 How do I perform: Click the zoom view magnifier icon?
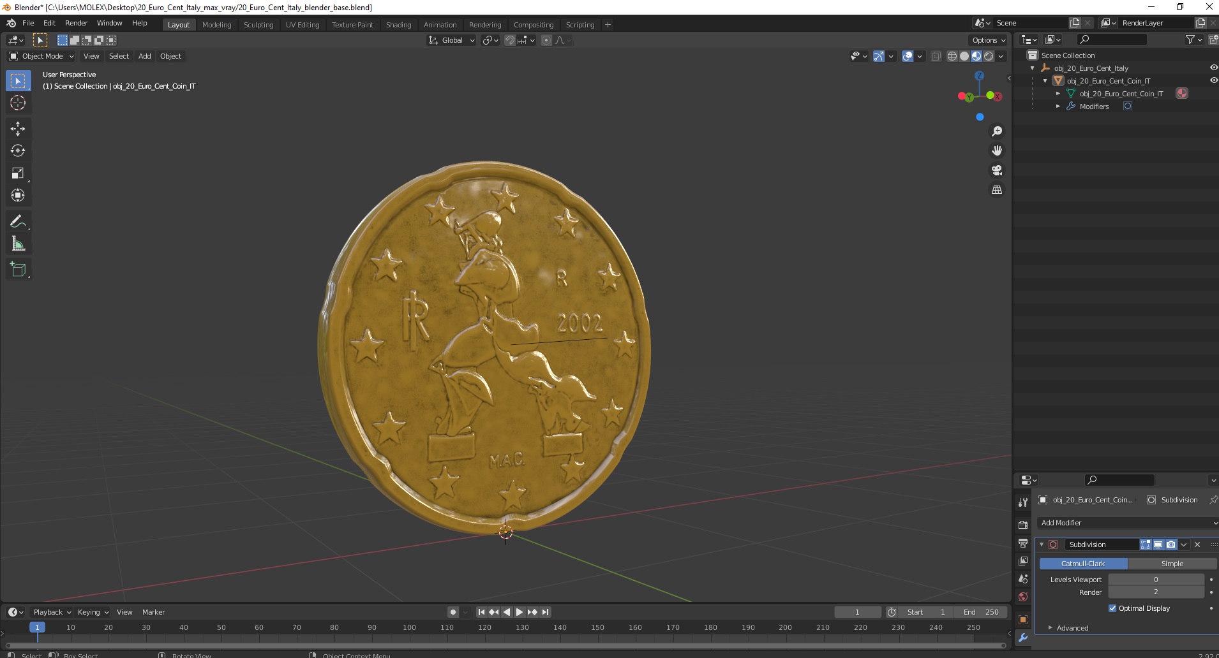click(x=996, y=131)
